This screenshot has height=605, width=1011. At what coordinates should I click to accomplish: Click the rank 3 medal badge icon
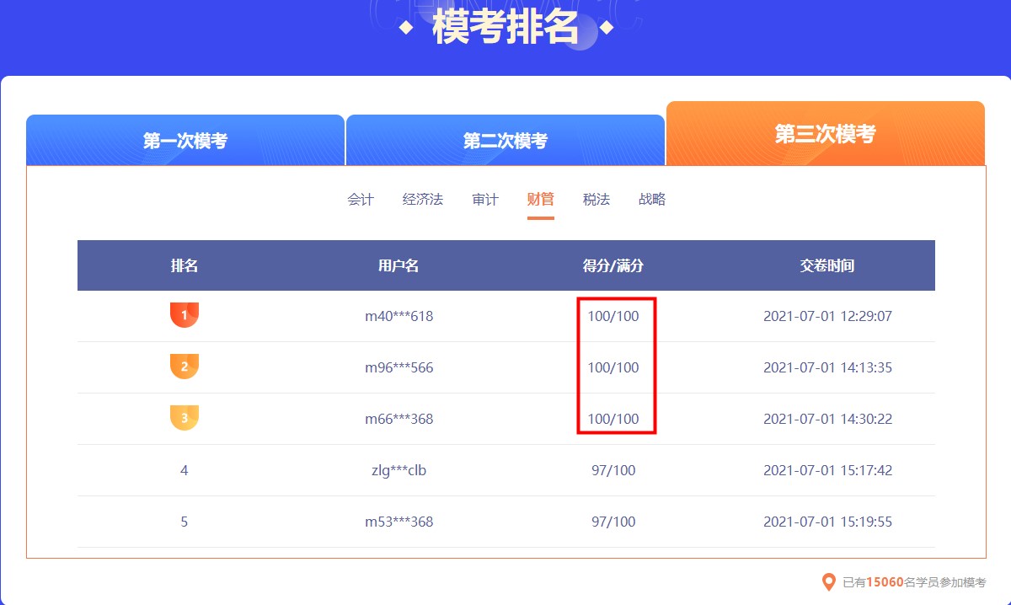pyautogui.click(x=184, y=419)
